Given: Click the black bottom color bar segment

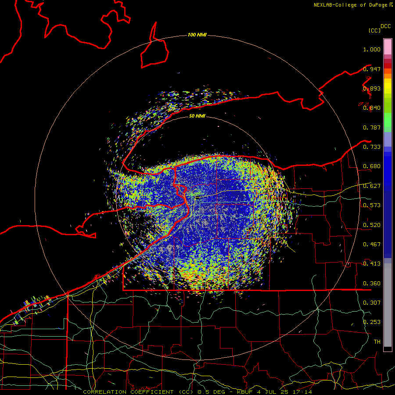Looking at the screenshot, I should click(x=388, y=349).
